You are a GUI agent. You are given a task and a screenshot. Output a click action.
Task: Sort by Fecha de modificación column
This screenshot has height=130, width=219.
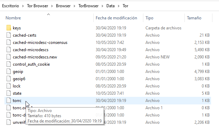pos(116,18)
